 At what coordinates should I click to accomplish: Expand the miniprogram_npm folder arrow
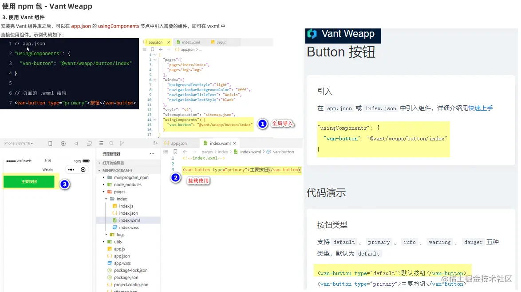(104, 177)
